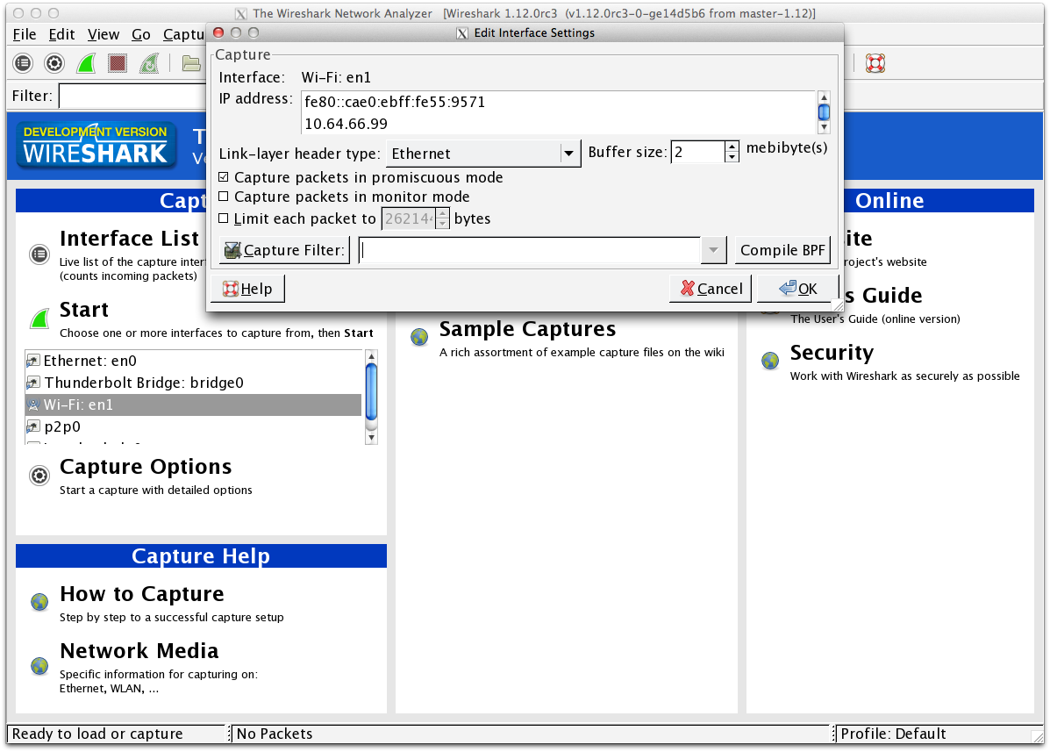
Task: Click the interface list scroll-down arrow
Action: 372,438
